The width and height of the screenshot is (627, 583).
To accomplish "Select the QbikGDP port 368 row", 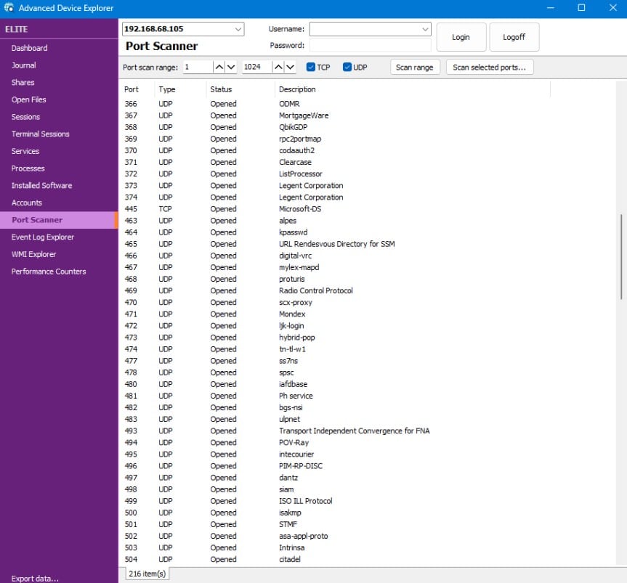I will (335, 127).
